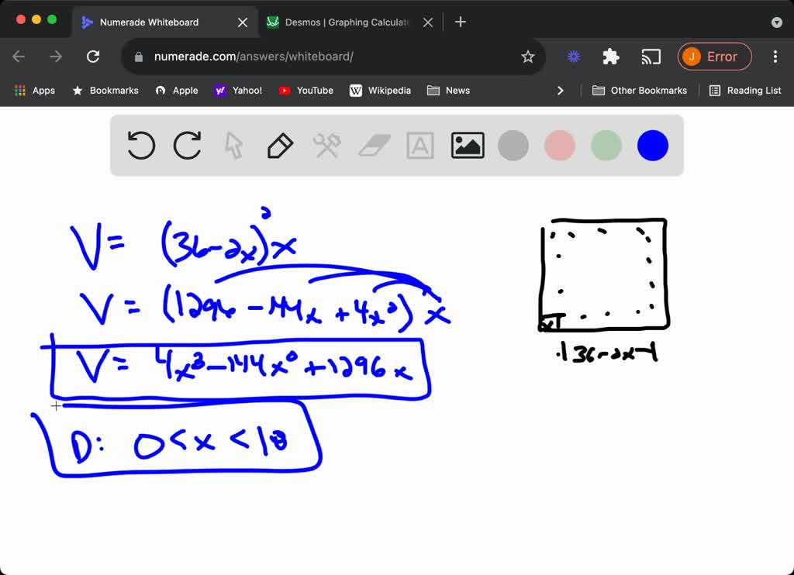Open the extensions puzzle icon
The image size is (794, 575).
610,57
